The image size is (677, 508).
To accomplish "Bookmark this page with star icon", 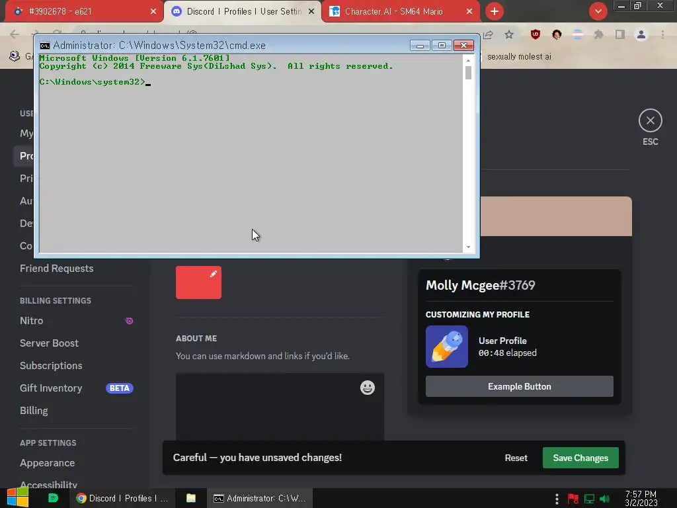I will (509, 34).
